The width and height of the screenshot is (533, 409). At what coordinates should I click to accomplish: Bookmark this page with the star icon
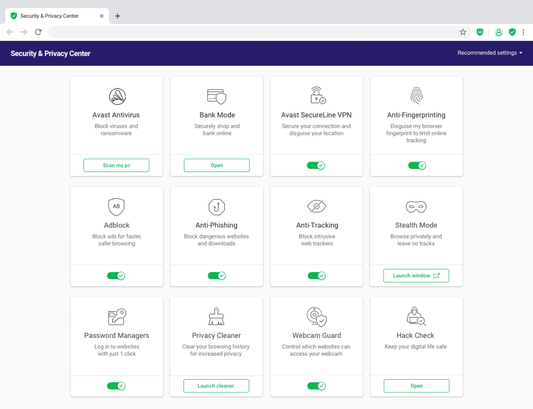tap(462, 32)
